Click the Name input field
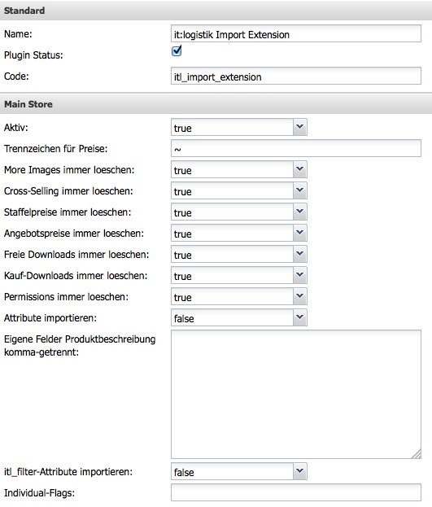This screenshot has width=432, height=507. pyautogui.click(x=296, y=33)
